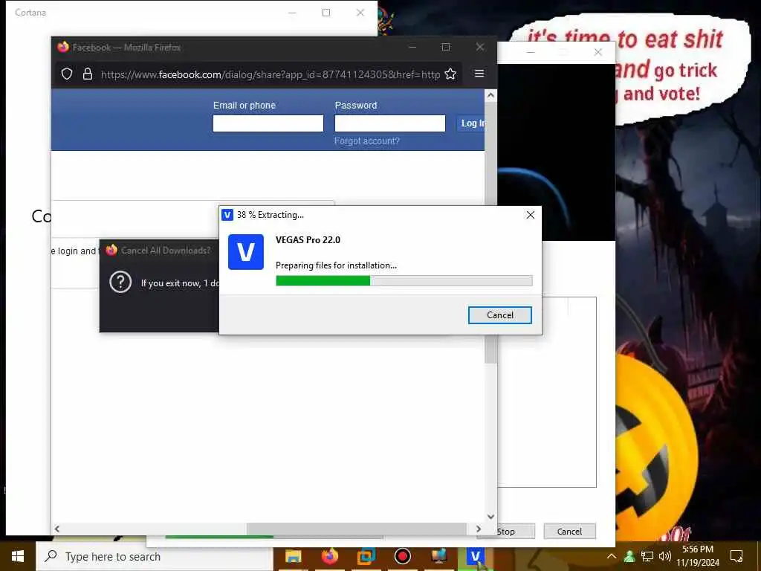This screenshot has width=761, height=571.
Task: Click the Firefox horizontal scrollbar right arrow
Action: [x=479, y=529]
